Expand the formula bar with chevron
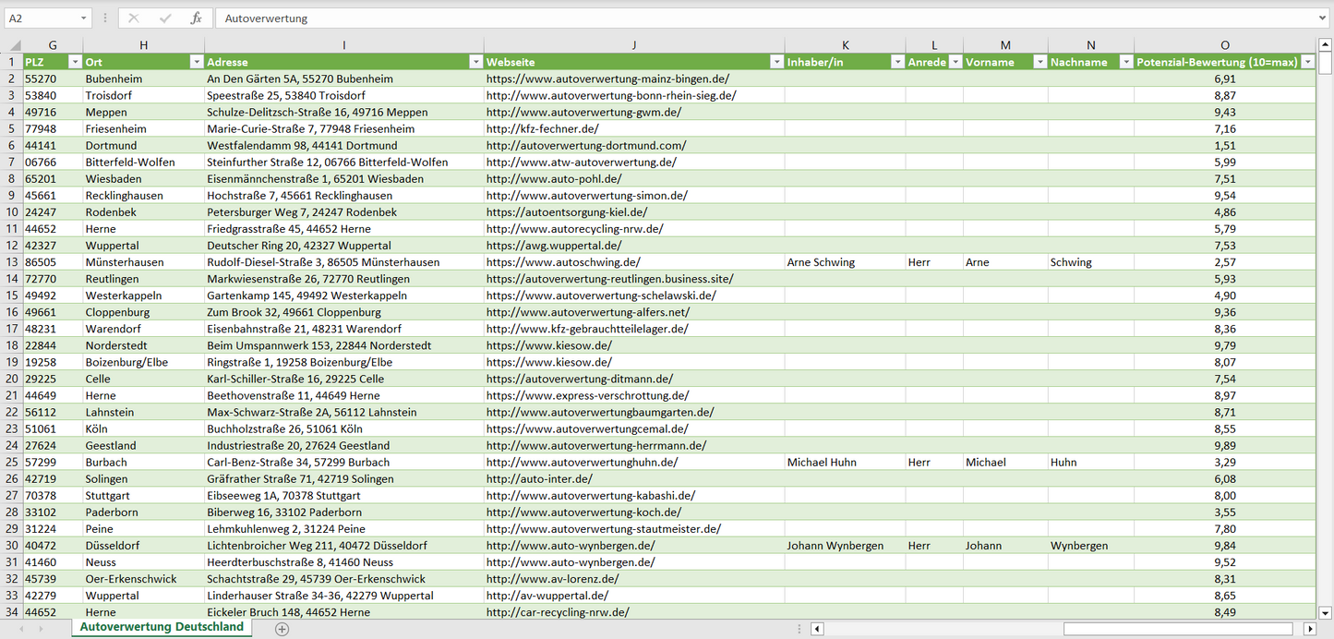The height and width of the screenshot is (639, 1334). point(1323,18)
